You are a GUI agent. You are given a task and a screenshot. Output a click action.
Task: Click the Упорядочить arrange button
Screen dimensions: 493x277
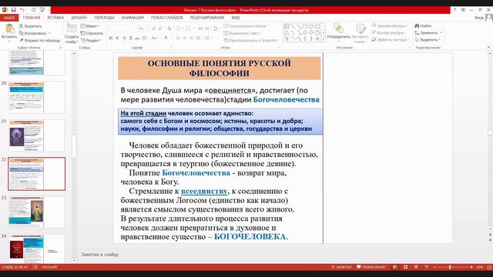click(x=338, y=32)
